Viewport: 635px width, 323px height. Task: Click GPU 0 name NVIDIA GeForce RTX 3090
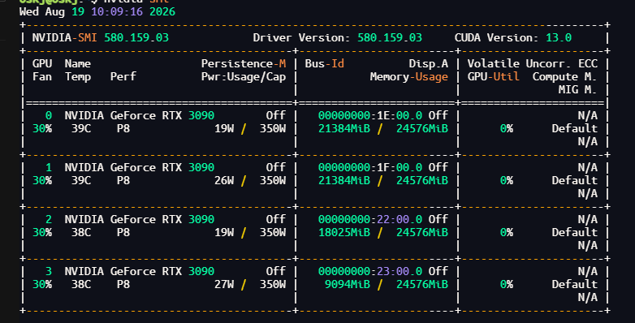click(x=140, y=115)
